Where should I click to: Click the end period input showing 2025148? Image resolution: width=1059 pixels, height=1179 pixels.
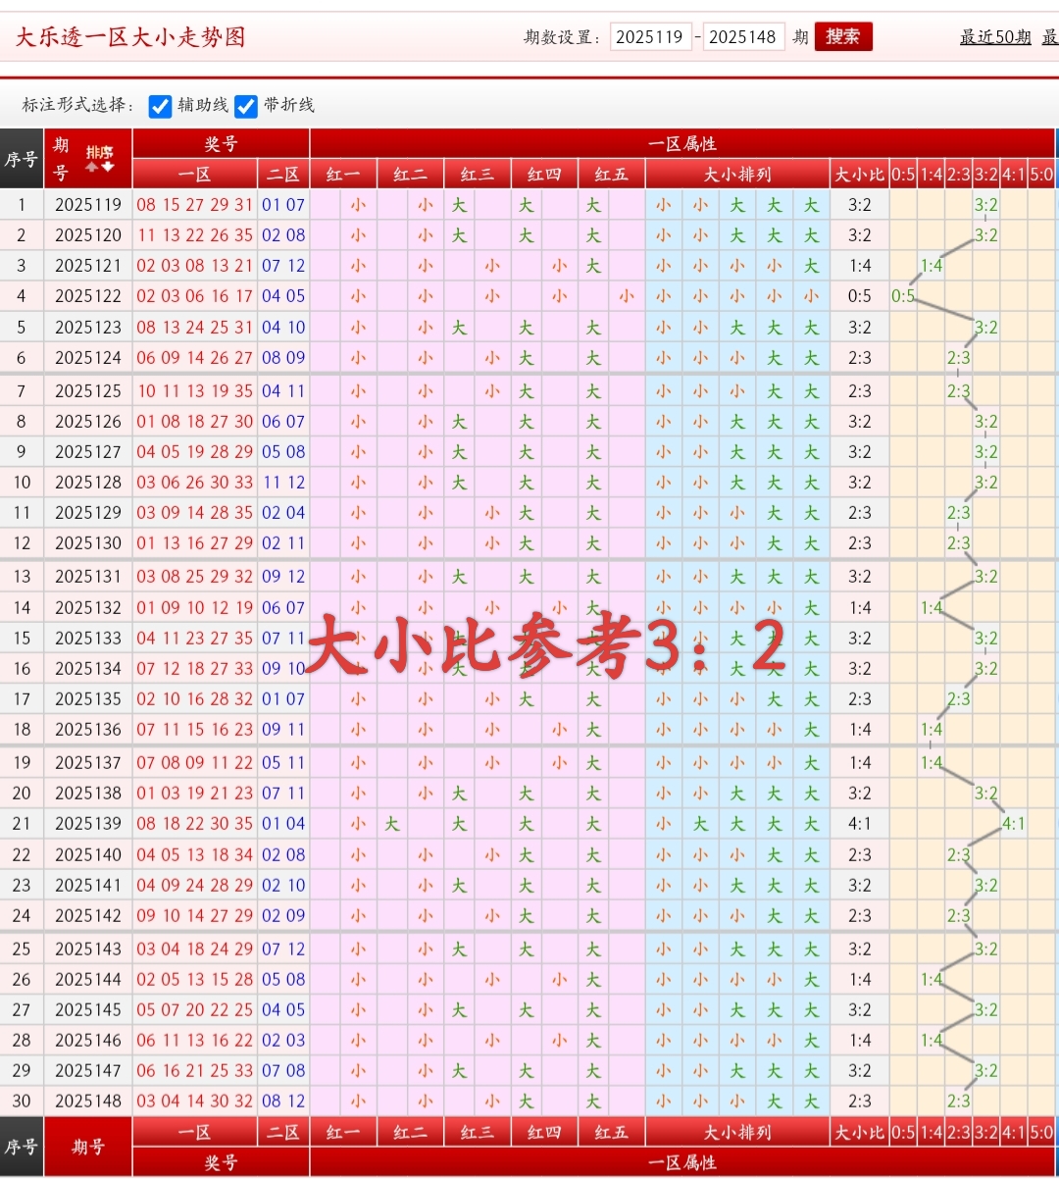[x=744, y=36]
